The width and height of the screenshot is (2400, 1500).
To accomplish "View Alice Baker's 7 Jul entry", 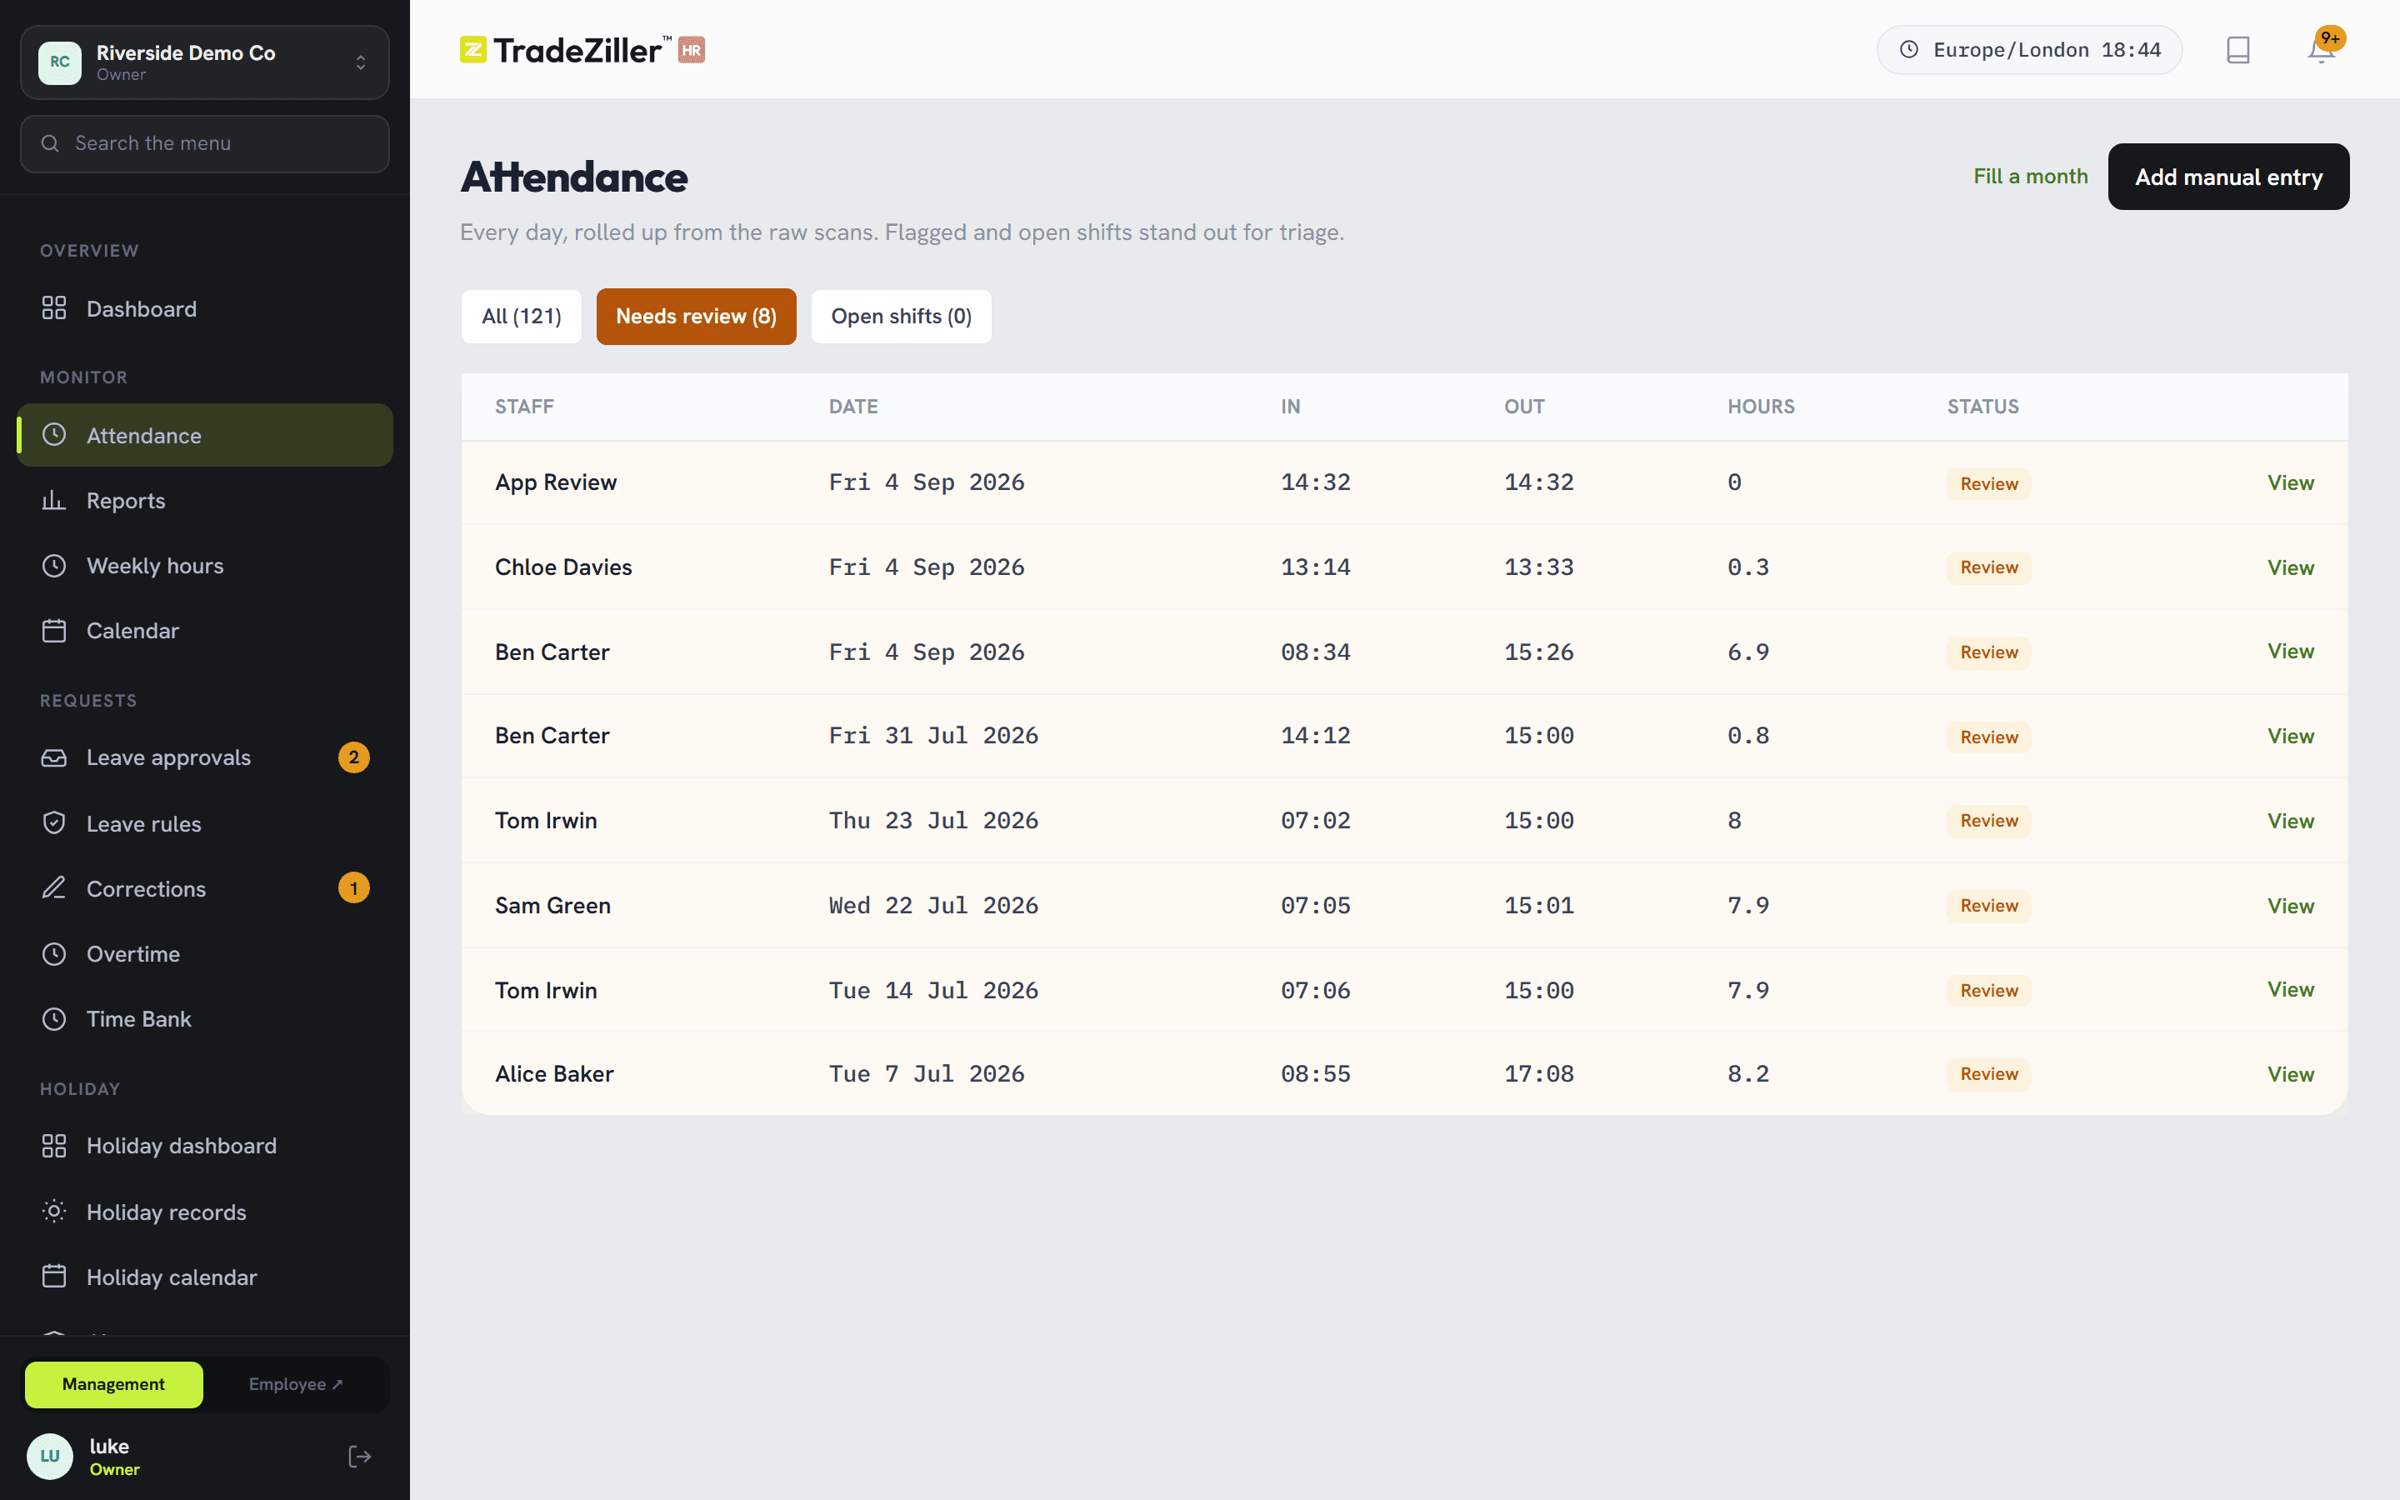I will pyautogui.click(x=2290, y=1074).
